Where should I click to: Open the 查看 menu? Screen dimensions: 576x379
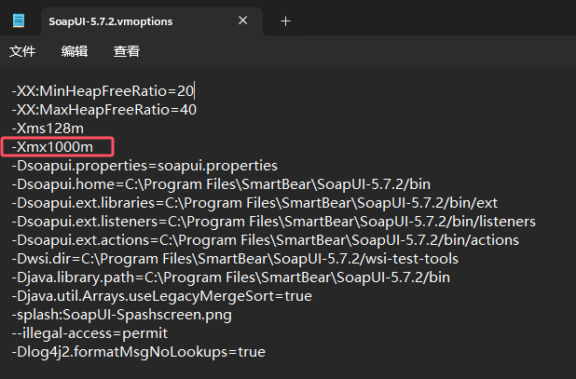click(x=127, y=51)
